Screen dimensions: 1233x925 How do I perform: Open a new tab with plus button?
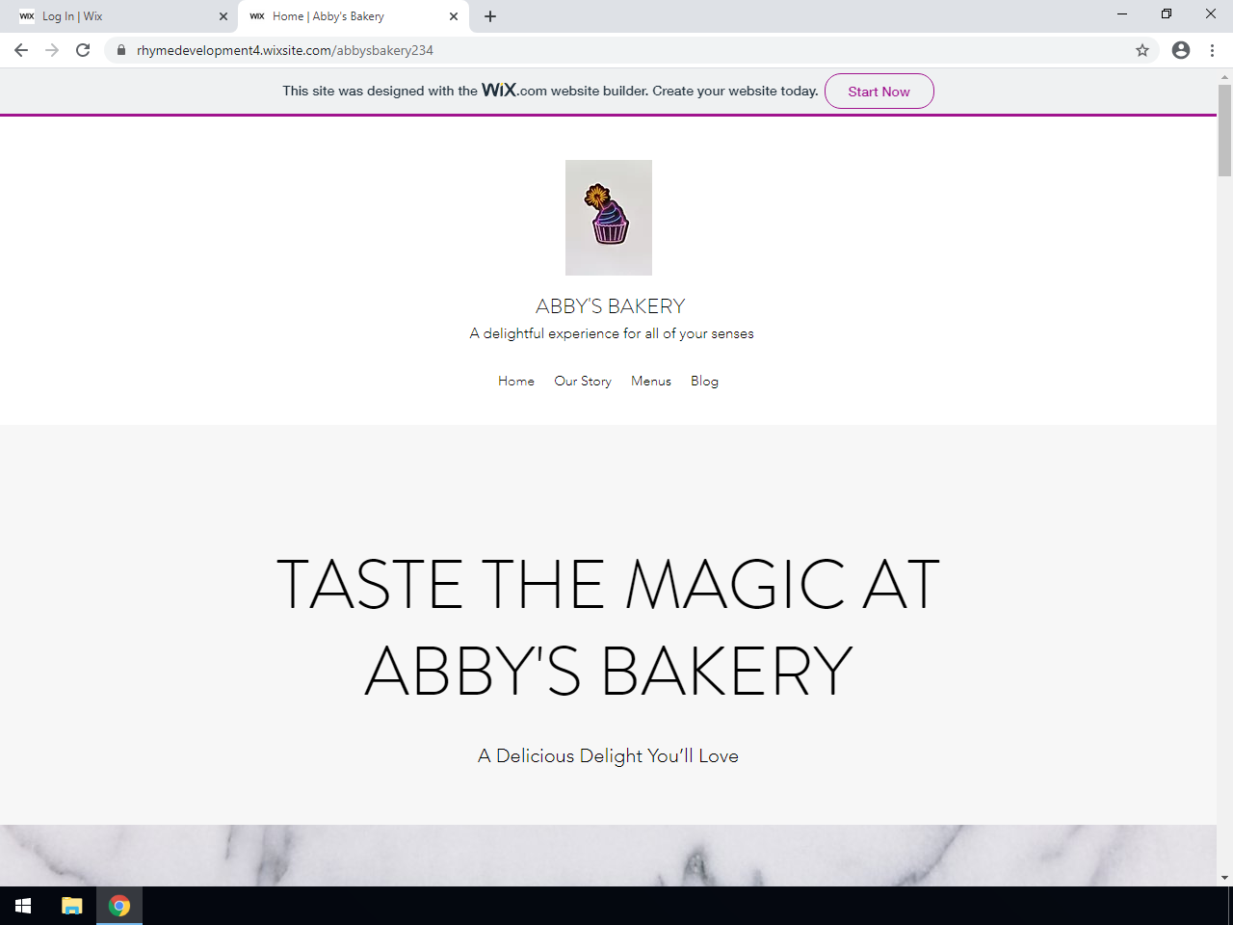[x=490, y=16]
